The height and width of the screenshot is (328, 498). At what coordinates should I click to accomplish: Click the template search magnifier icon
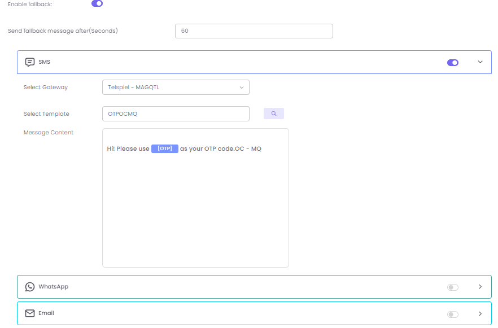coord(274,113)
